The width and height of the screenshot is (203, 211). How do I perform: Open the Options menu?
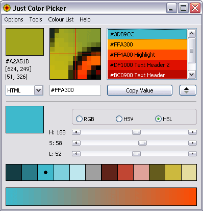click(14, 19)
